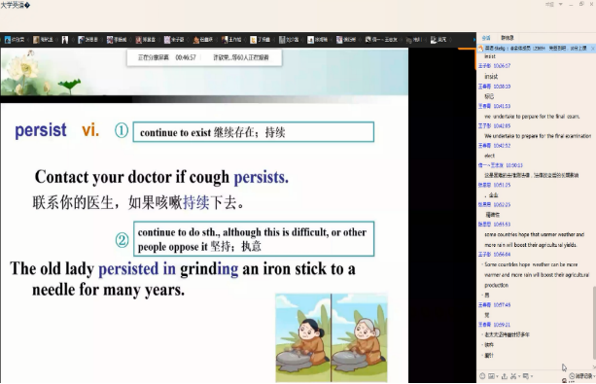
Task: Click the old lady grinding illustration
Action: [332, 337]
